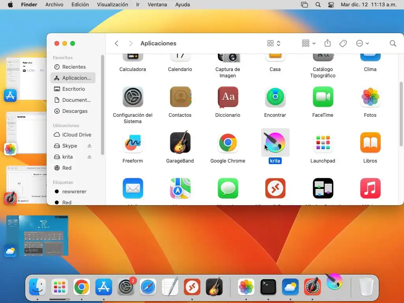Open the Visualización menu
The height and width of the screenshot is (303, 404).
pyautogui.click(x=112, y=5)
